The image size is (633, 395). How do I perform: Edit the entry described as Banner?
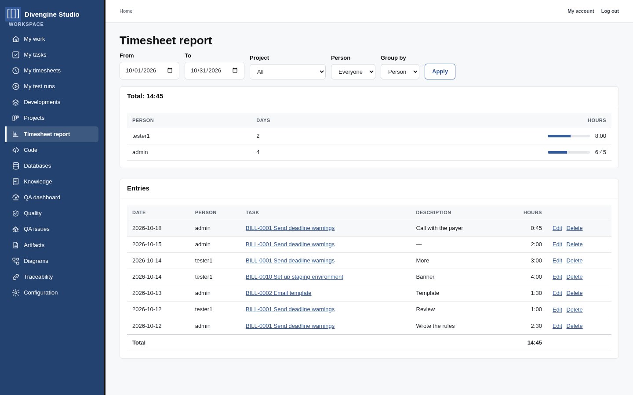pos(557,277)
